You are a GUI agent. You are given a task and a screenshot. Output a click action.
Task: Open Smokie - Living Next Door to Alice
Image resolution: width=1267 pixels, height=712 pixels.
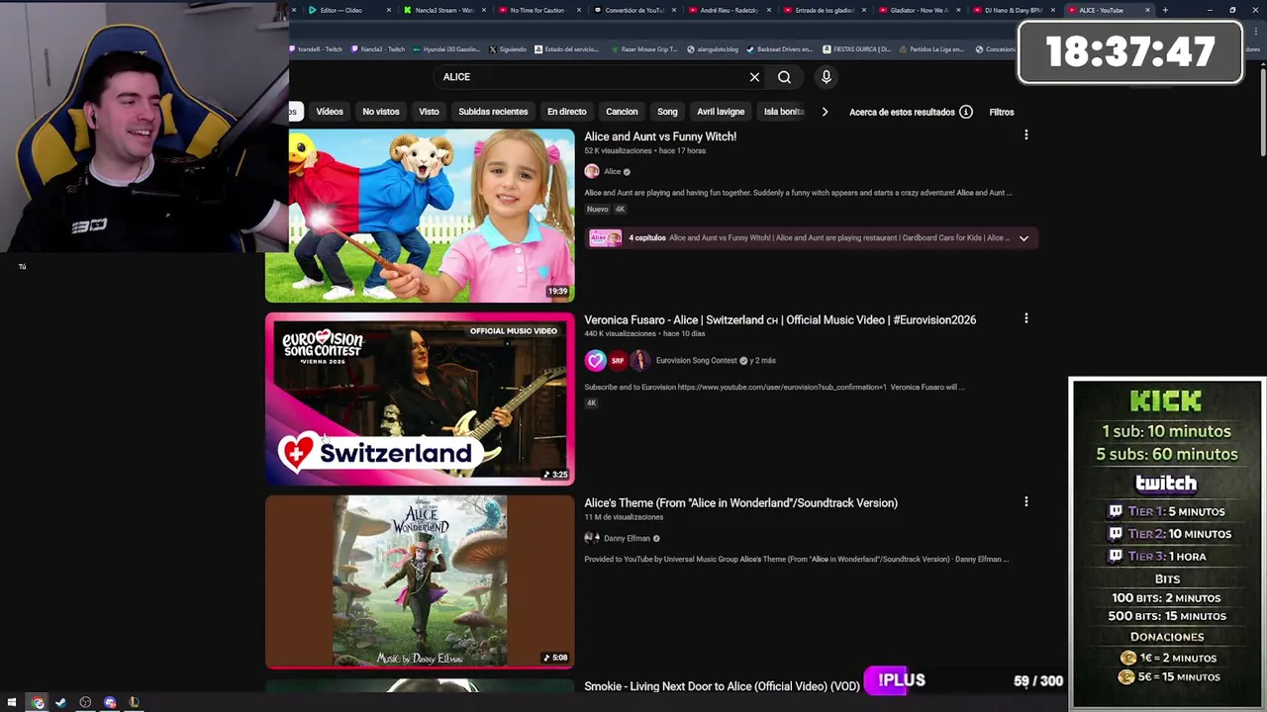(722, 686)
